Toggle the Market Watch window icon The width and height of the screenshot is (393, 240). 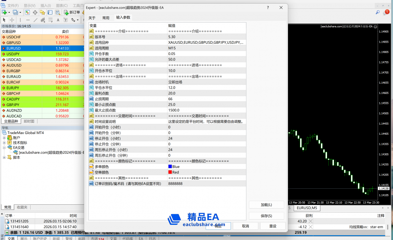[x=27, y=12]
